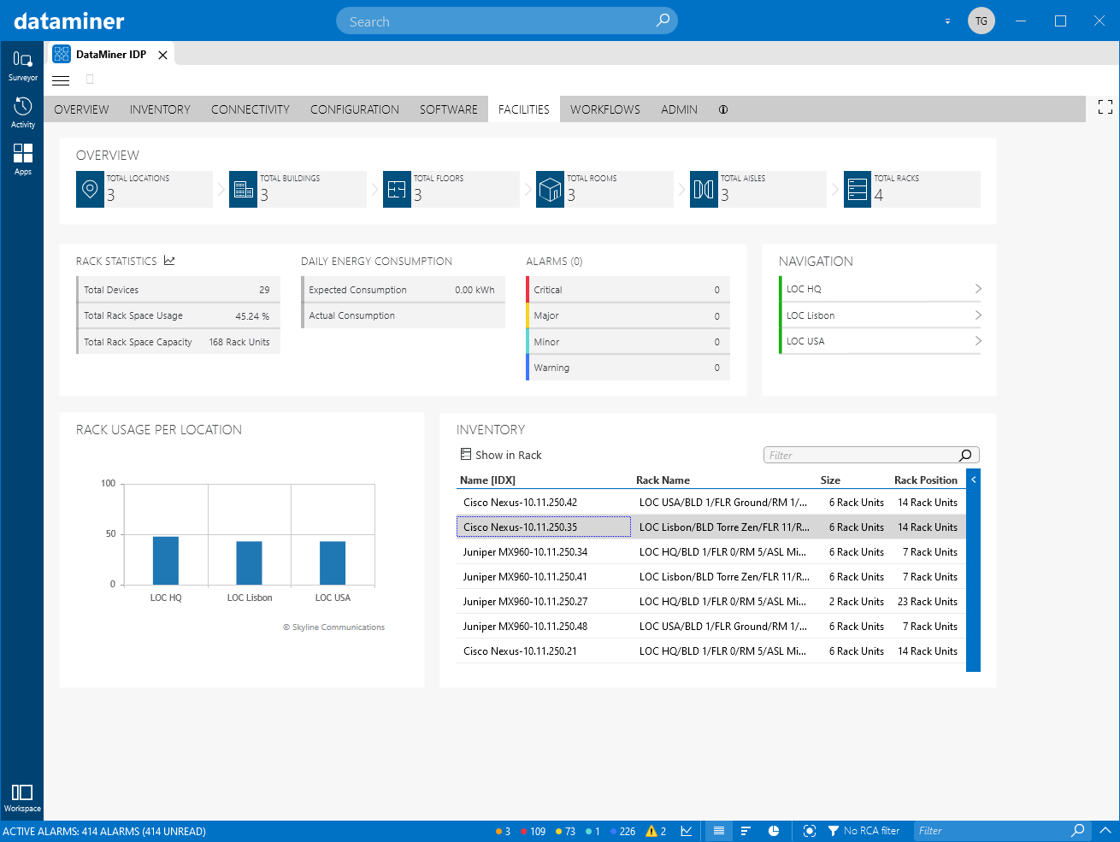Click the LOC Lisbon bar in chart

pyautogui.click(x=250, y=563)
